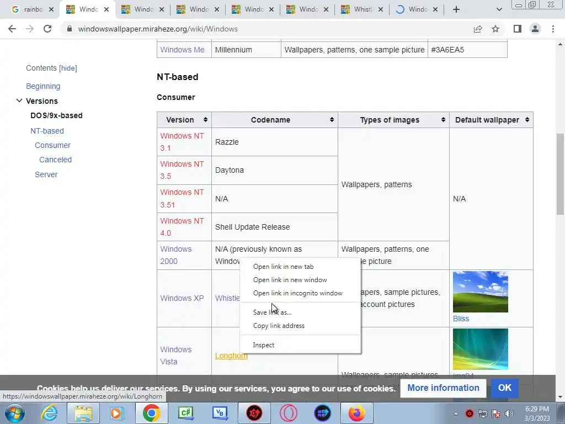Open File Explorer from taskbar
The image size is (565, 424).
pos(83,413)
